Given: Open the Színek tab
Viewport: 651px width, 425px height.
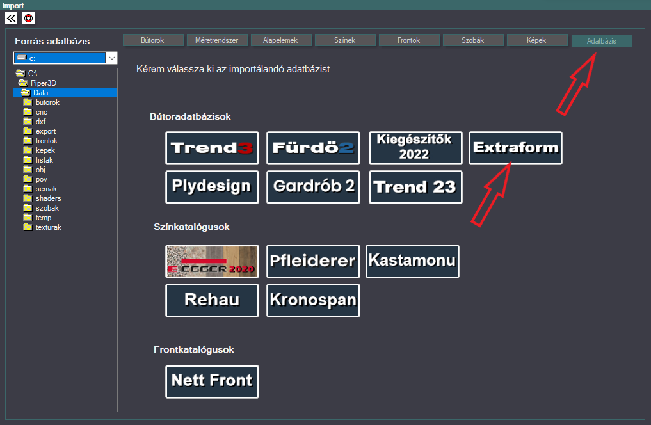Looking at the screenshot, I should 345,40.
